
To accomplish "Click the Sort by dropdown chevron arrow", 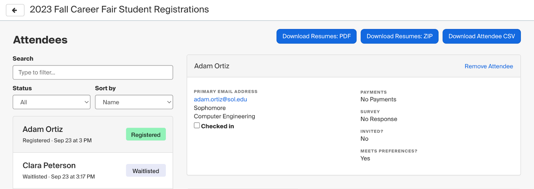I will pos(169,102).
